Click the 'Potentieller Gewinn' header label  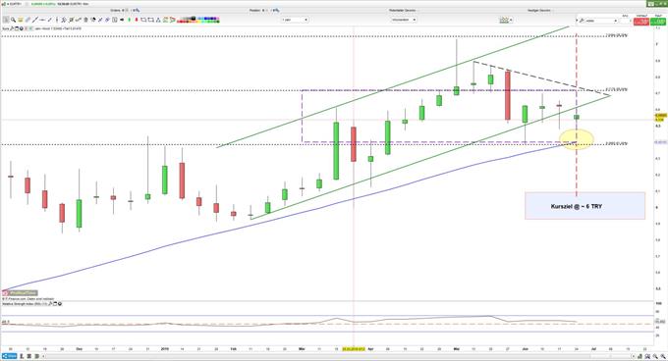tap(402, 10)
